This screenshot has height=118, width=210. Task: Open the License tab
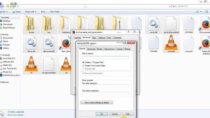(x=119, y=49)
